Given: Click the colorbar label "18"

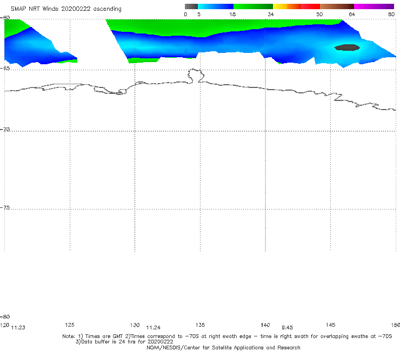Looking at the screenshot, I should 232,14.
